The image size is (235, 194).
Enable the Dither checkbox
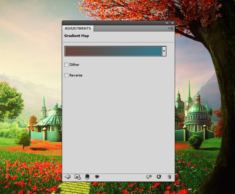(66, 65)
